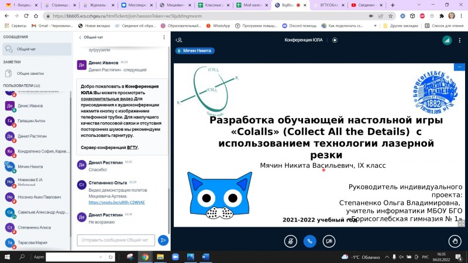Open the youtu.be video link in chat
Viewport: 468px width, 263px height.
pyautogui.click(x=116, y=202)
